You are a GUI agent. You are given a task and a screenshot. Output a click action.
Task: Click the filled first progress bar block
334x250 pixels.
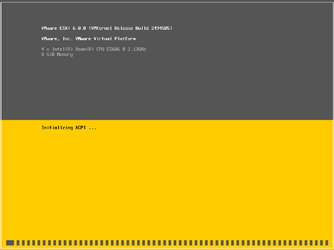coord(10,242)
